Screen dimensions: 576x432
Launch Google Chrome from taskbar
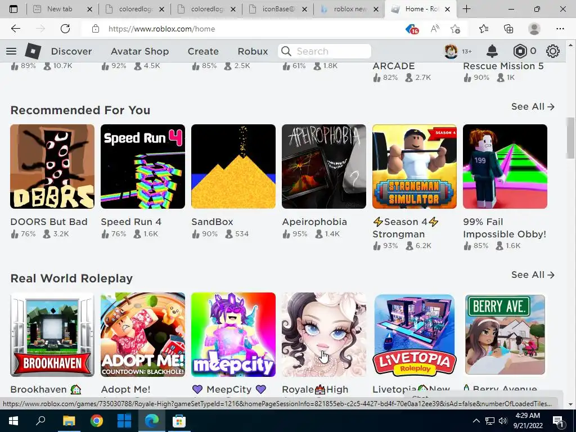coord(97,421)
